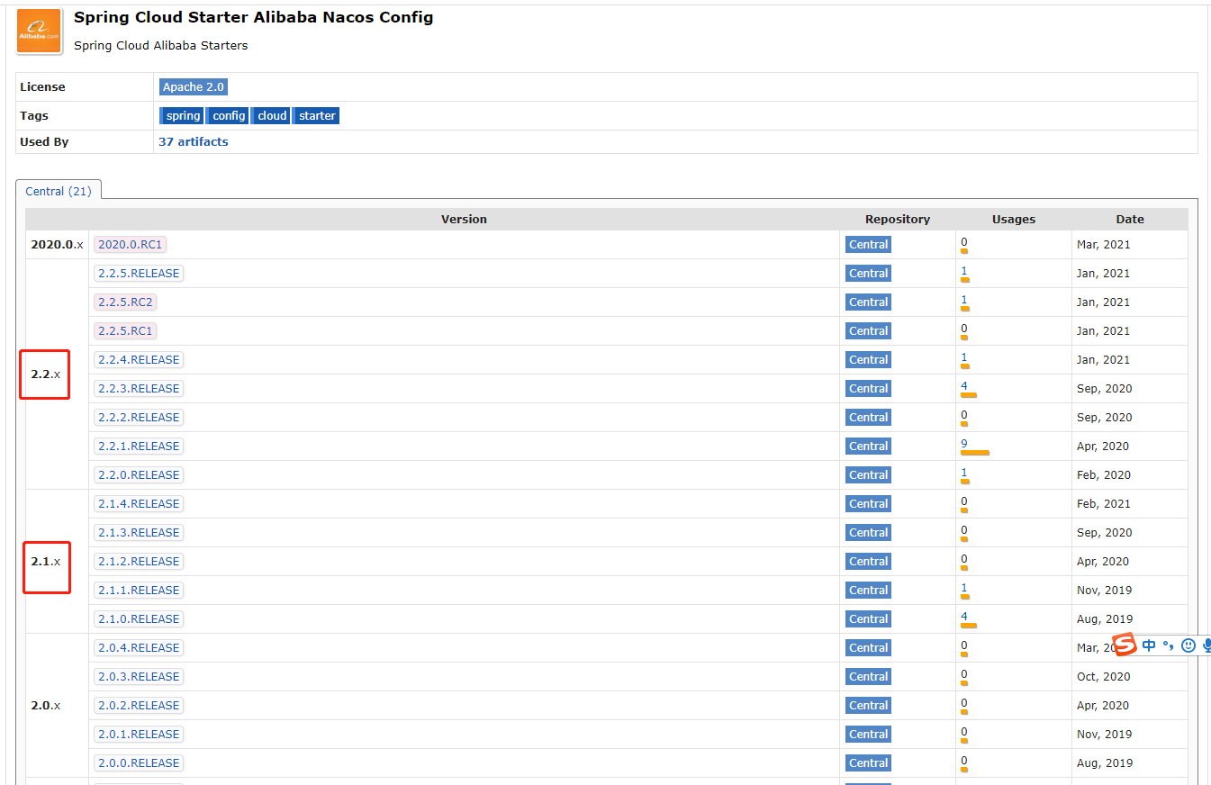Toggle the Chinese input mode icon
The width and height of the screenshot is (1211, 785).
(x=1149, y=645)
